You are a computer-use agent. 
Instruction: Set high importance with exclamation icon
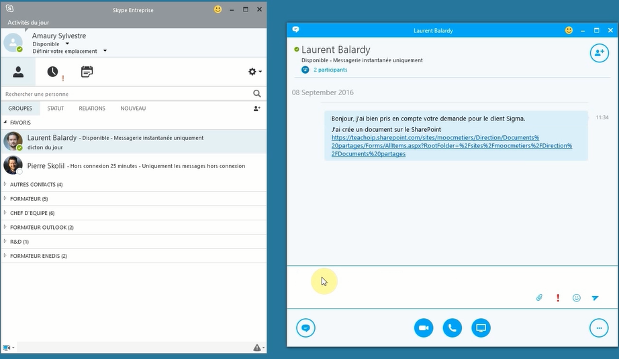tap(558, 297)
